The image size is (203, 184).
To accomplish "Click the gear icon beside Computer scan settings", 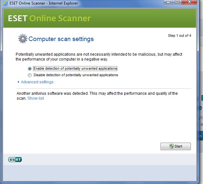I will click(23, 38).
